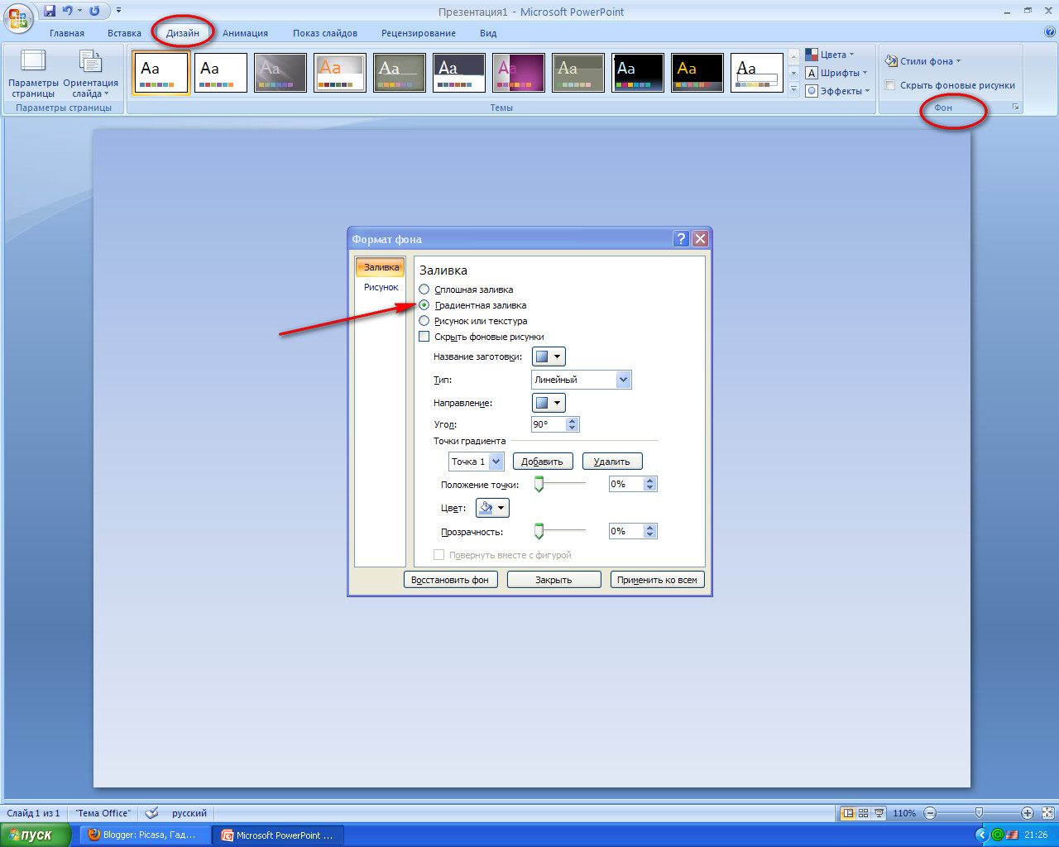
Task: Select Заливка category in dialog
Action: (x=381, y=267)
